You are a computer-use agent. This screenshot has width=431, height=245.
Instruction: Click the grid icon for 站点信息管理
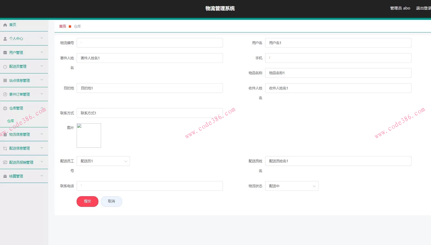[5, 80]
